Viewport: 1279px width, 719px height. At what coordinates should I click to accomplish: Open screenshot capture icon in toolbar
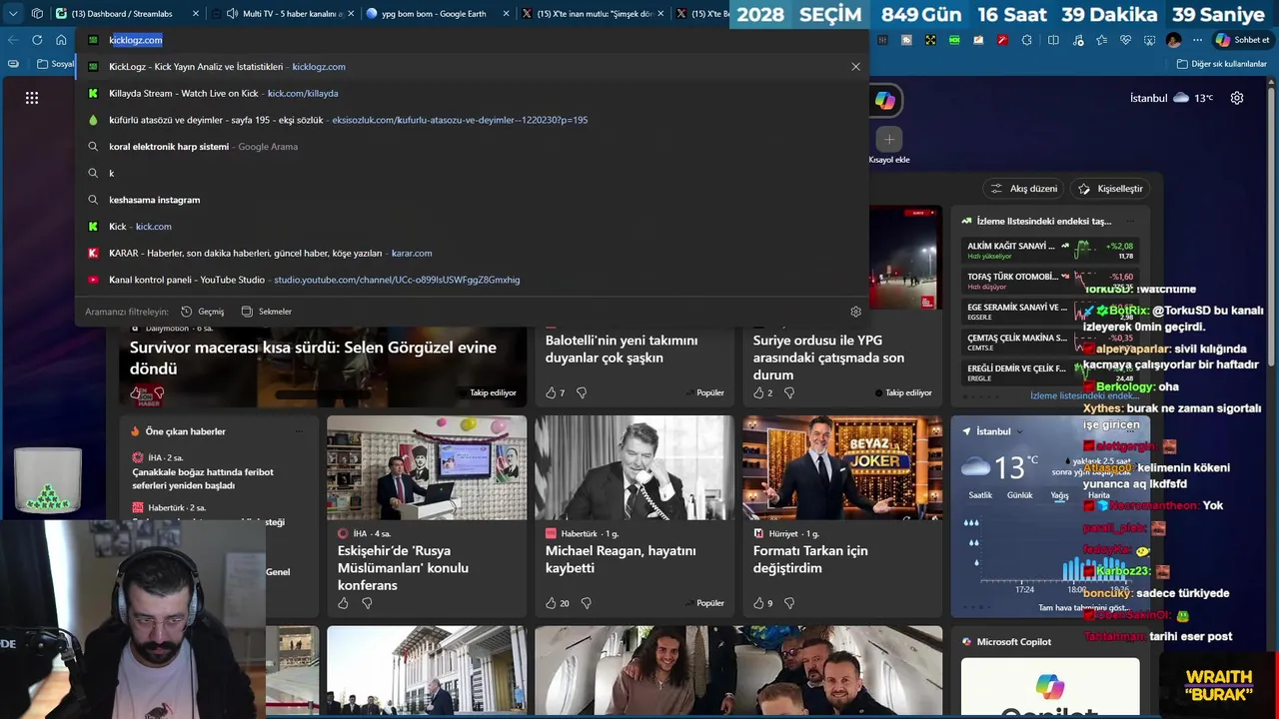point(1149,40)
